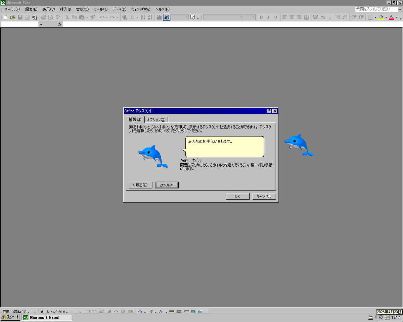This screenshot has width=403, height=322.
Task: Expand the Name Box dropdown arrow
Action: (41, 24)
